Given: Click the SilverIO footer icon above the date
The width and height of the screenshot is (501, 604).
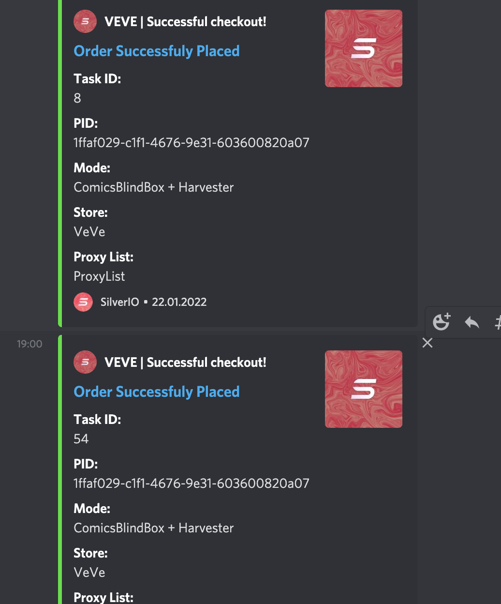Looking at the screenshot, I should tap(83, 302).
